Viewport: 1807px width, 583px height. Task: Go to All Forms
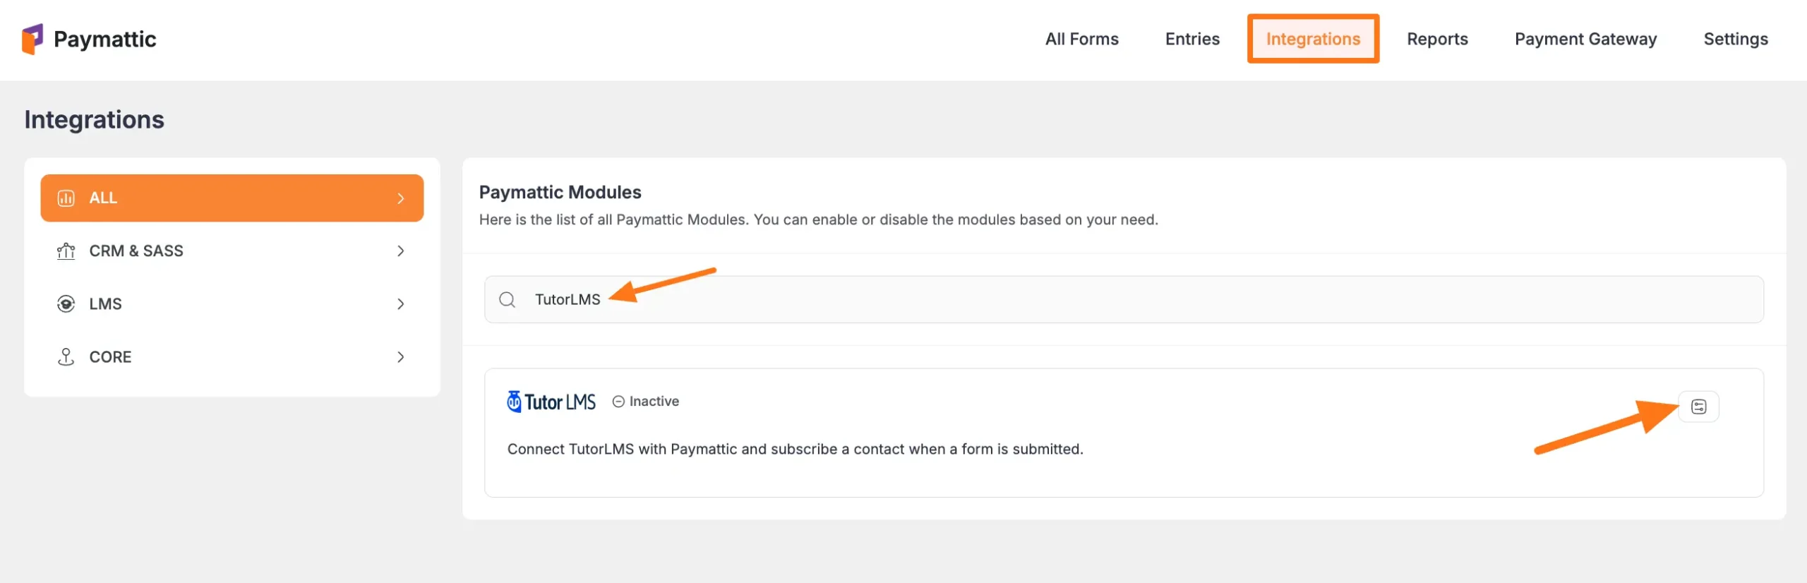pyautogui.click(x=1082, y=39)
